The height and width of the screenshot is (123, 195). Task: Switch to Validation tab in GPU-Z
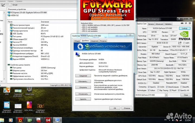click(168, 24)
